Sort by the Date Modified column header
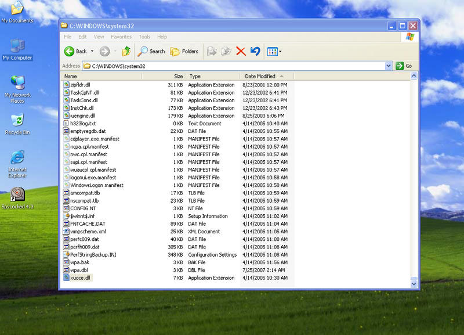Viewport: 464px width, 335px height. click(267, 76)
